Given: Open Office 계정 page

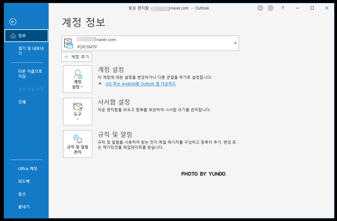Looking at the screenshot, I should [28, 169].
